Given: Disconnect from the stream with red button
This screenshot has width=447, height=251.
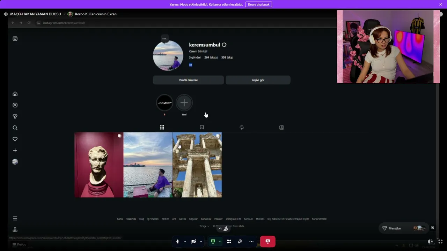Looking at the screenshot, I should pyautogui.click(x=268, y=241).
